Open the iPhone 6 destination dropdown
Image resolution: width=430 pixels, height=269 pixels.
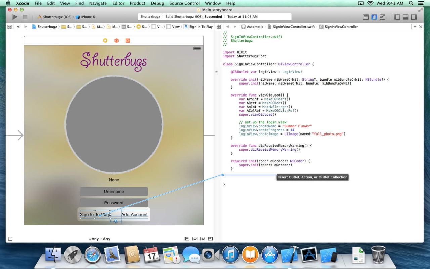click(x=85, y=17)
